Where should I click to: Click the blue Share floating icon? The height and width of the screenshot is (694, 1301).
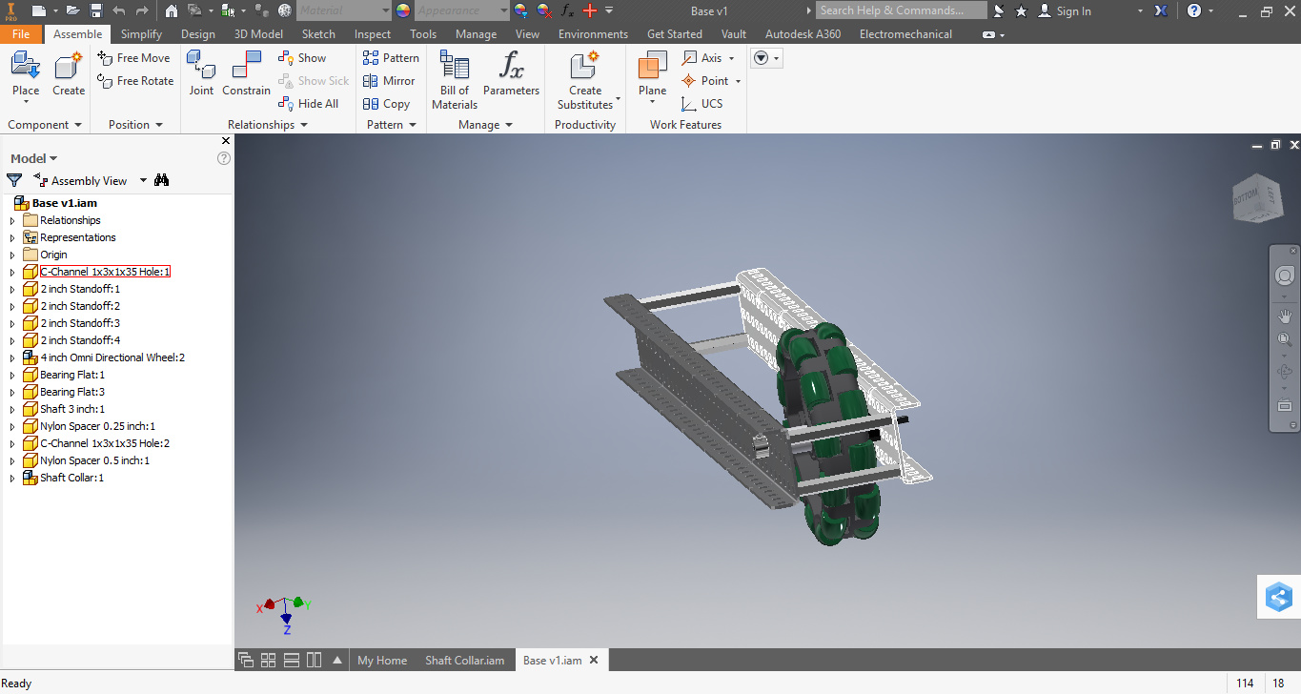click(1278, 598)
